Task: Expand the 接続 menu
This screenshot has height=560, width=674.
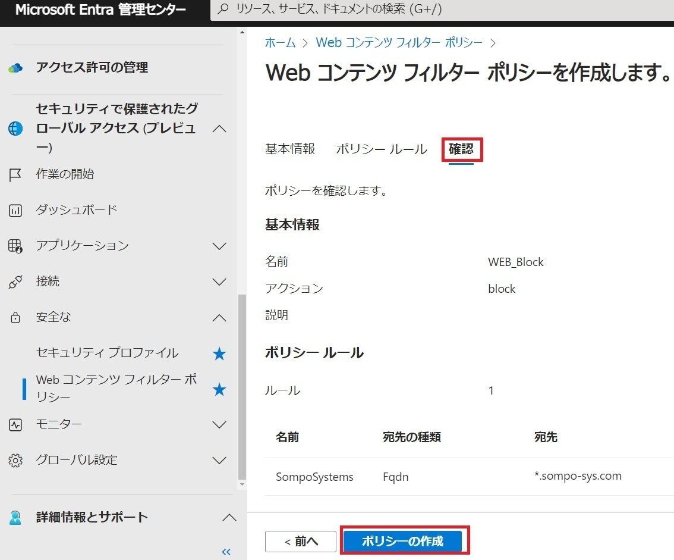Action: 219,282
